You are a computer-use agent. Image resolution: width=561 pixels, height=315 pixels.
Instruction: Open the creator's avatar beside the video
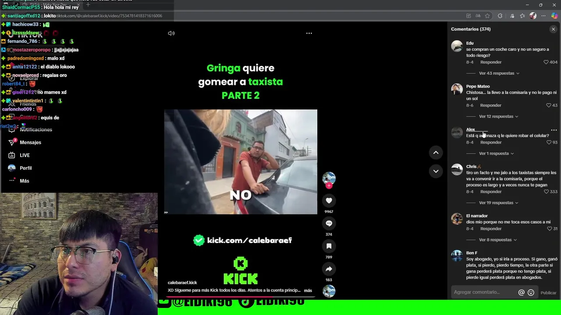pyautogui.click(x=329, y=178)
